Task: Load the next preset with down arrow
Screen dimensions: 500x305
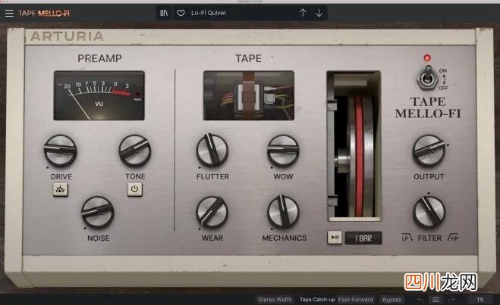Action: (319, 13)
